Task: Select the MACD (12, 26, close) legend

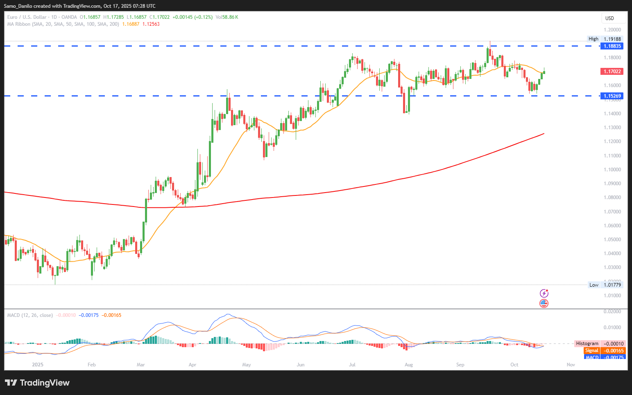Action: point(30,315)
